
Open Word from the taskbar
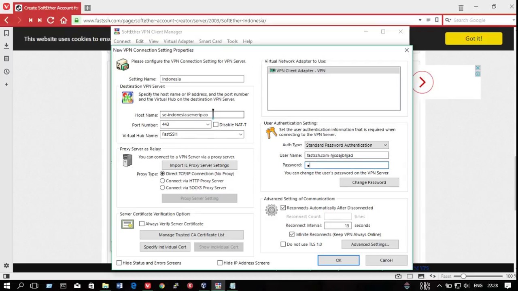pyautogui.click(x=119, y=286)
